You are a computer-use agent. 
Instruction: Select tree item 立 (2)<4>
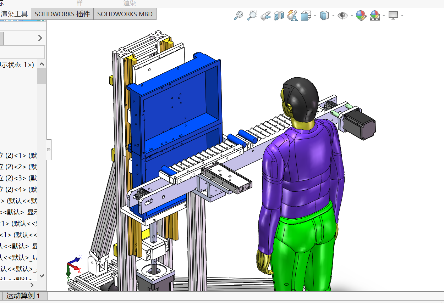point(18,190)
